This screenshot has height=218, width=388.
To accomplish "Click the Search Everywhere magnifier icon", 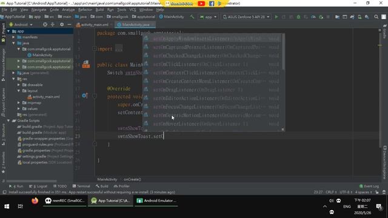I will (376, 17).
